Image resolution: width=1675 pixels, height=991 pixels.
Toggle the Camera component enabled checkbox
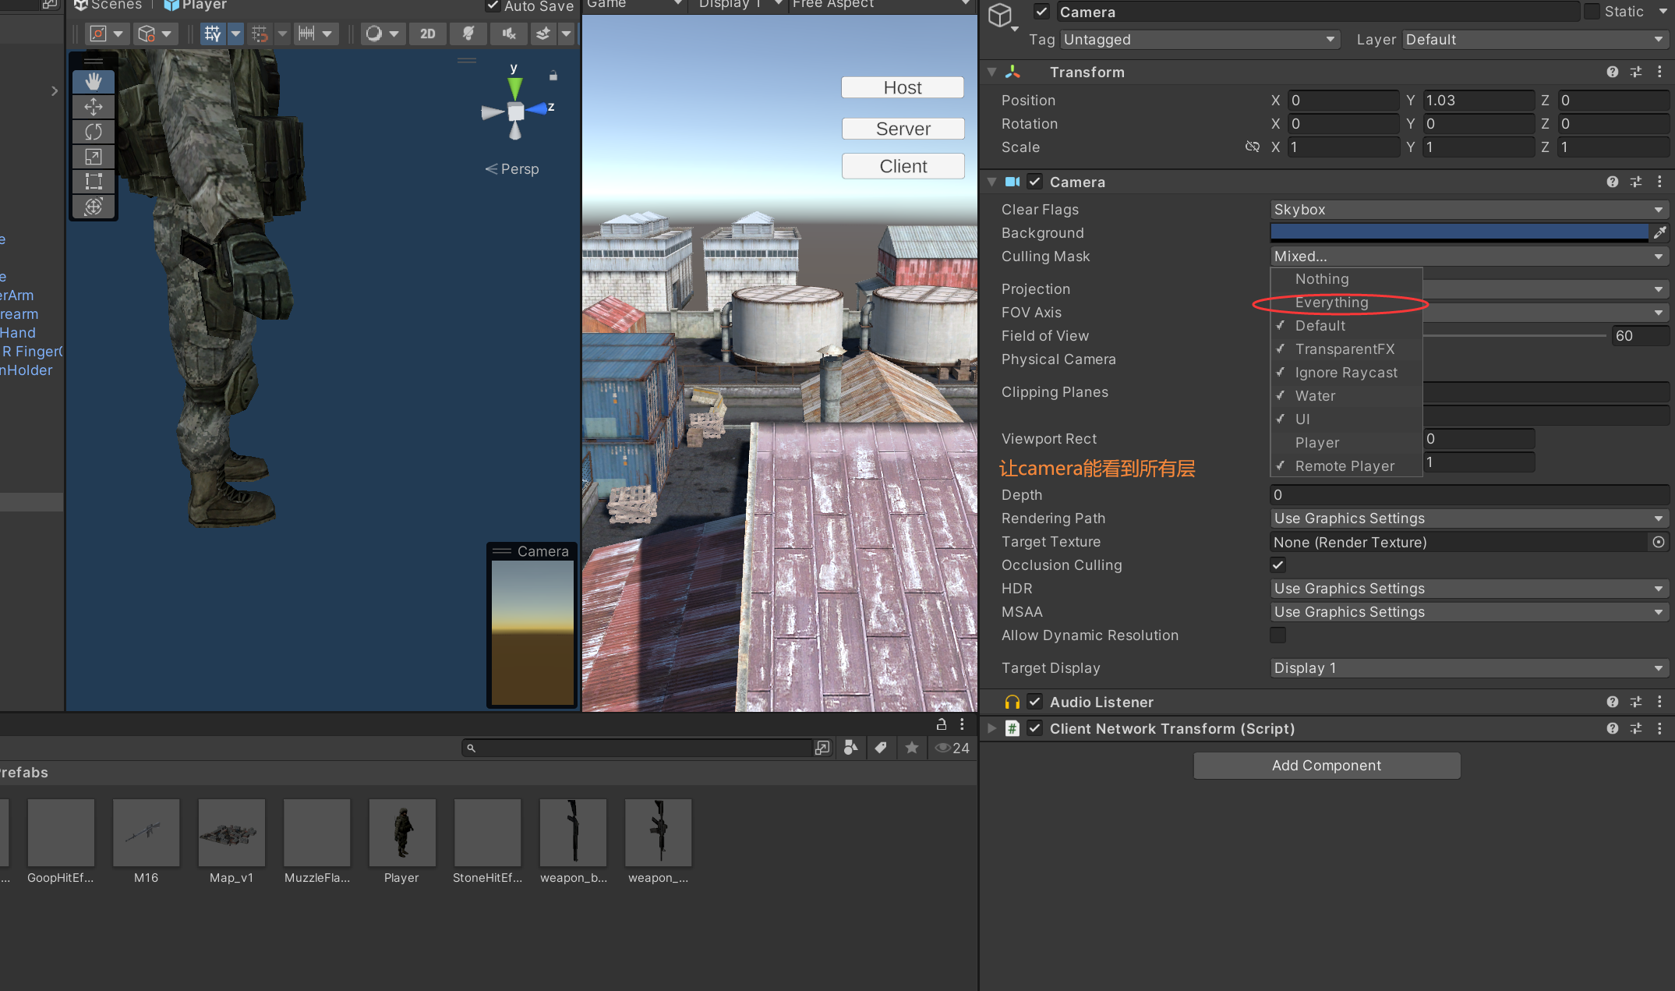pos(1034,182)
